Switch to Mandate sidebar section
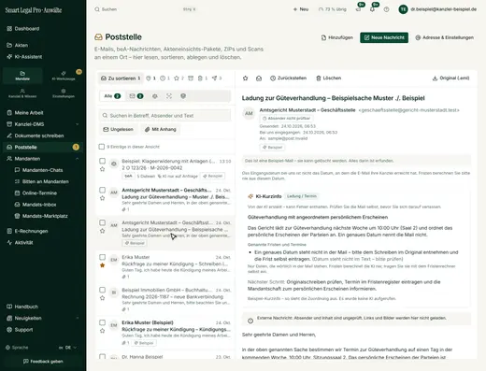 (x=22, y=76)
